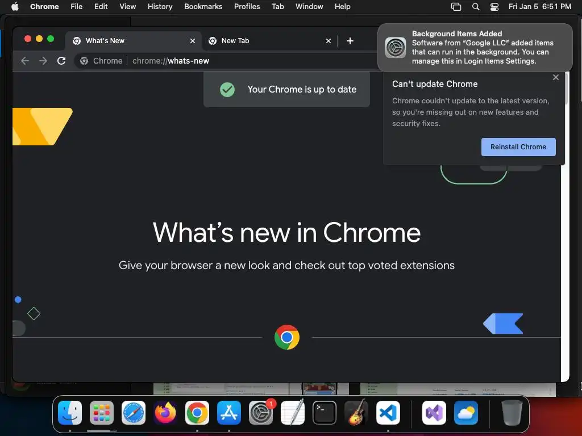Open the Edit menu
Viewport: 582px width, 436px height.
pos(101,7)
